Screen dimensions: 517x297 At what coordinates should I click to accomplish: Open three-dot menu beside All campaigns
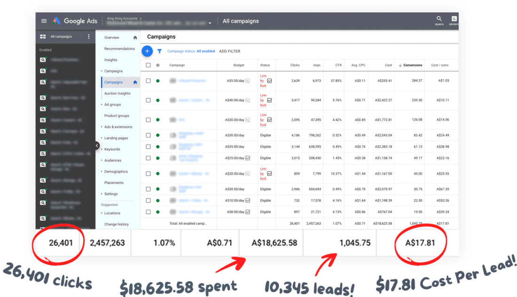[x=89, y=37]
